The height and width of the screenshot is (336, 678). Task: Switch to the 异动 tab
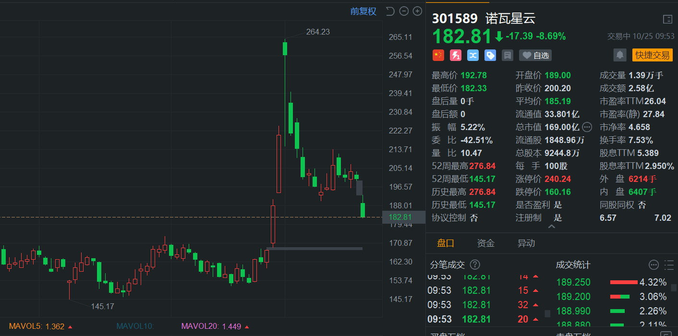(x=526, y=243)
